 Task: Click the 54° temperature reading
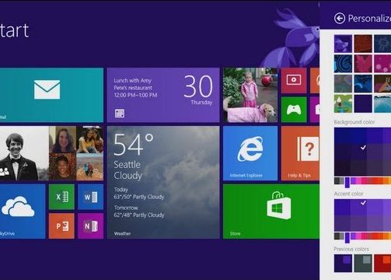[134, 145]
